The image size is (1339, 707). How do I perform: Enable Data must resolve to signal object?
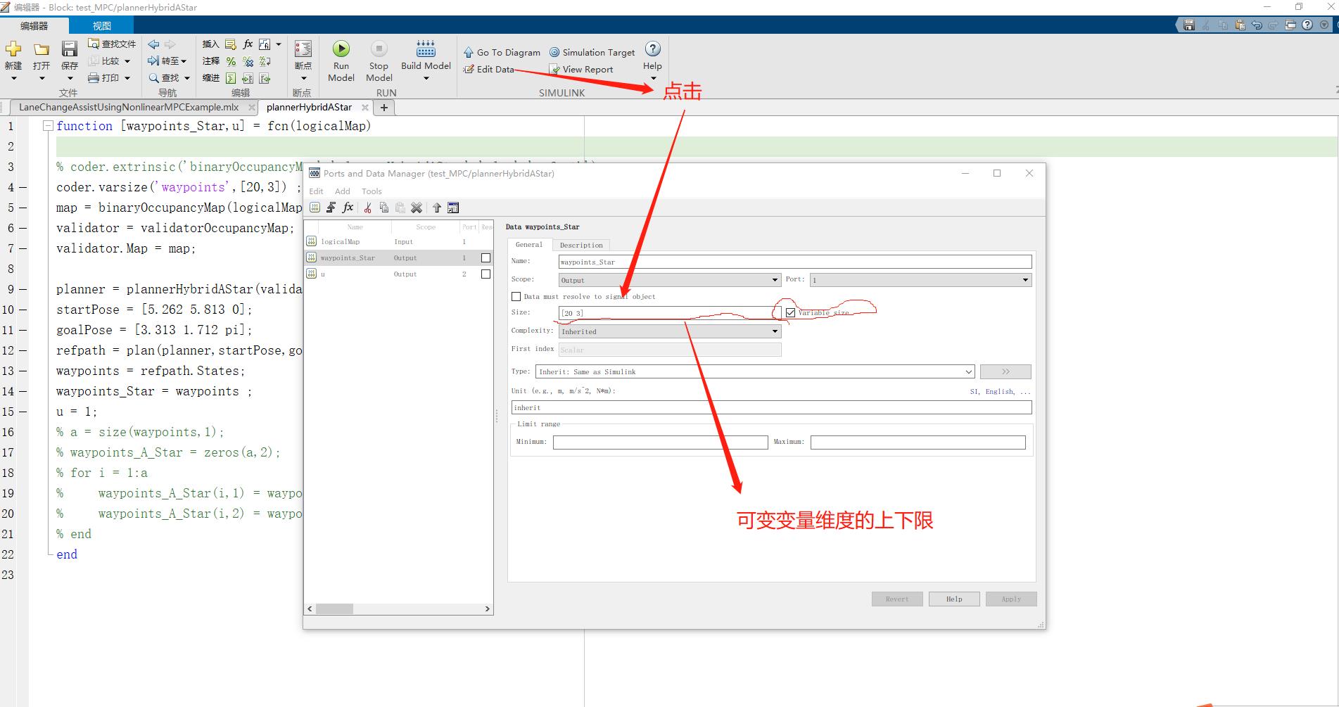[515, 296]
